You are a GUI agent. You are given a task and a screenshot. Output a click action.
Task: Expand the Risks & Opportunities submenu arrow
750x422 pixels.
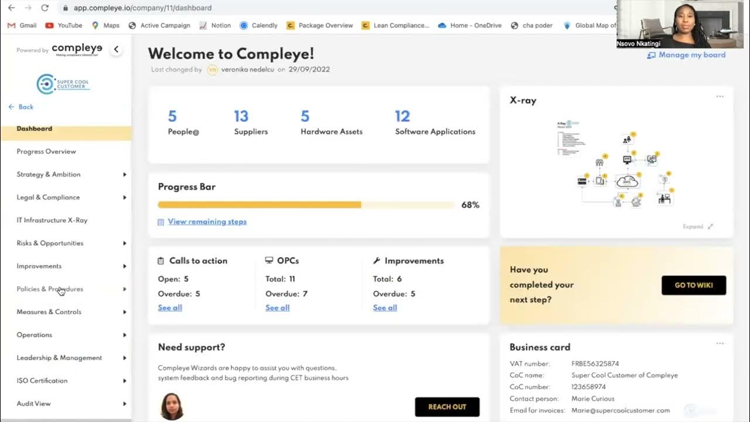[x=124, y=243]
